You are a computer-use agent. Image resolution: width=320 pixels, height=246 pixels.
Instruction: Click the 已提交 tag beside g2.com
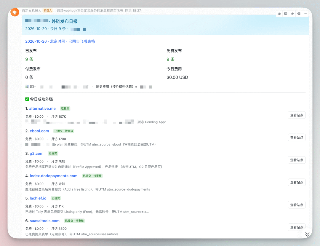pos(53,153)
